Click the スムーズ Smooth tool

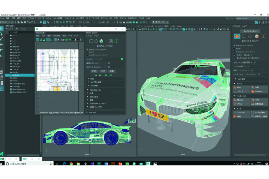[242, 91]
